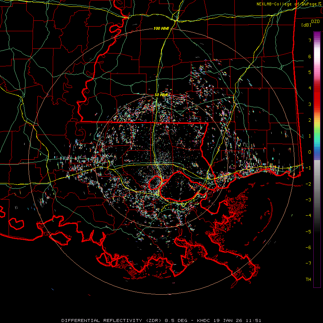Click the legend value 3
Viewport: 323px width, 323px height.
310,104
